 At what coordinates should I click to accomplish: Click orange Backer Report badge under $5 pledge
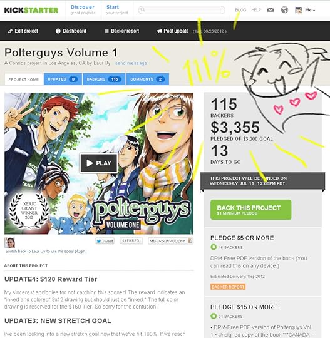(228, 287)
